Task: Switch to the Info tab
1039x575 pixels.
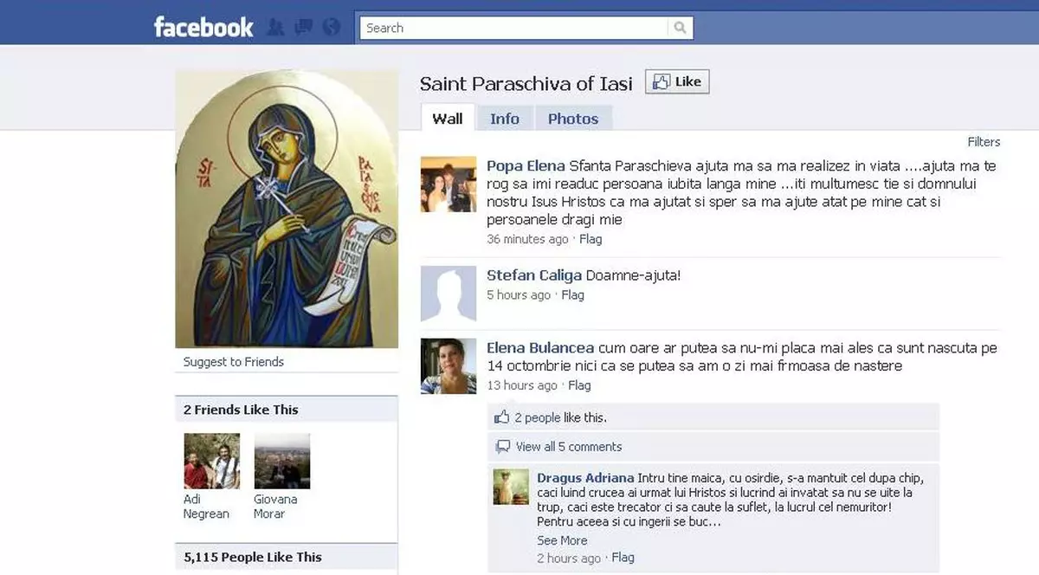Action: pyautogui.click(x=505, y=118)
